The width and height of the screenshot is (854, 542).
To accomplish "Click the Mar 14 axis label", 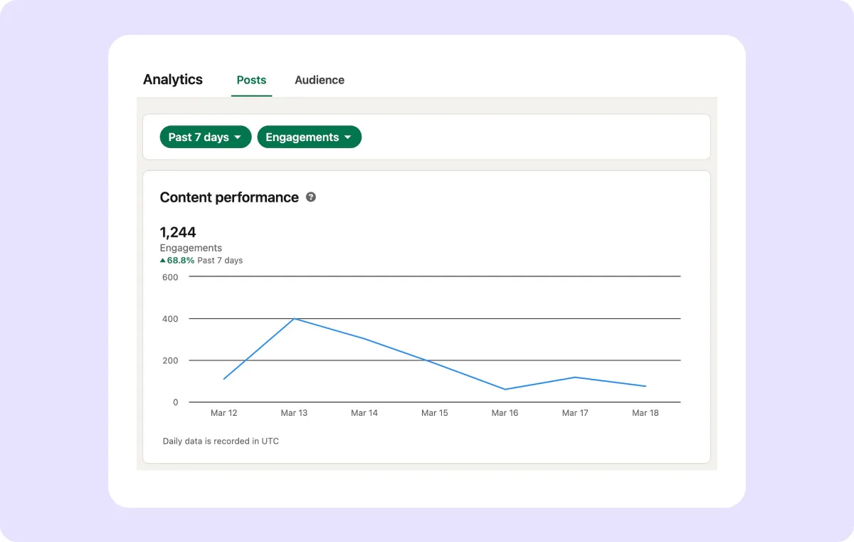I will 364,413.
